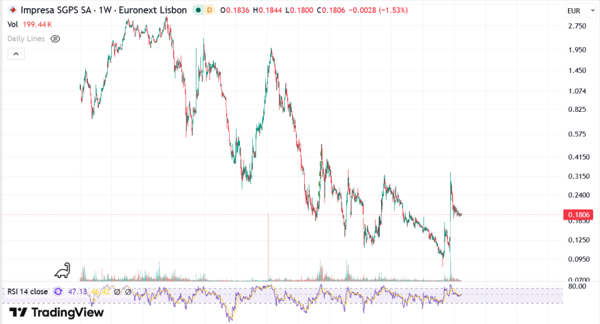Click the TradingView logo
600x324 pixels.
pyautogui.click(x=56, y=312)
